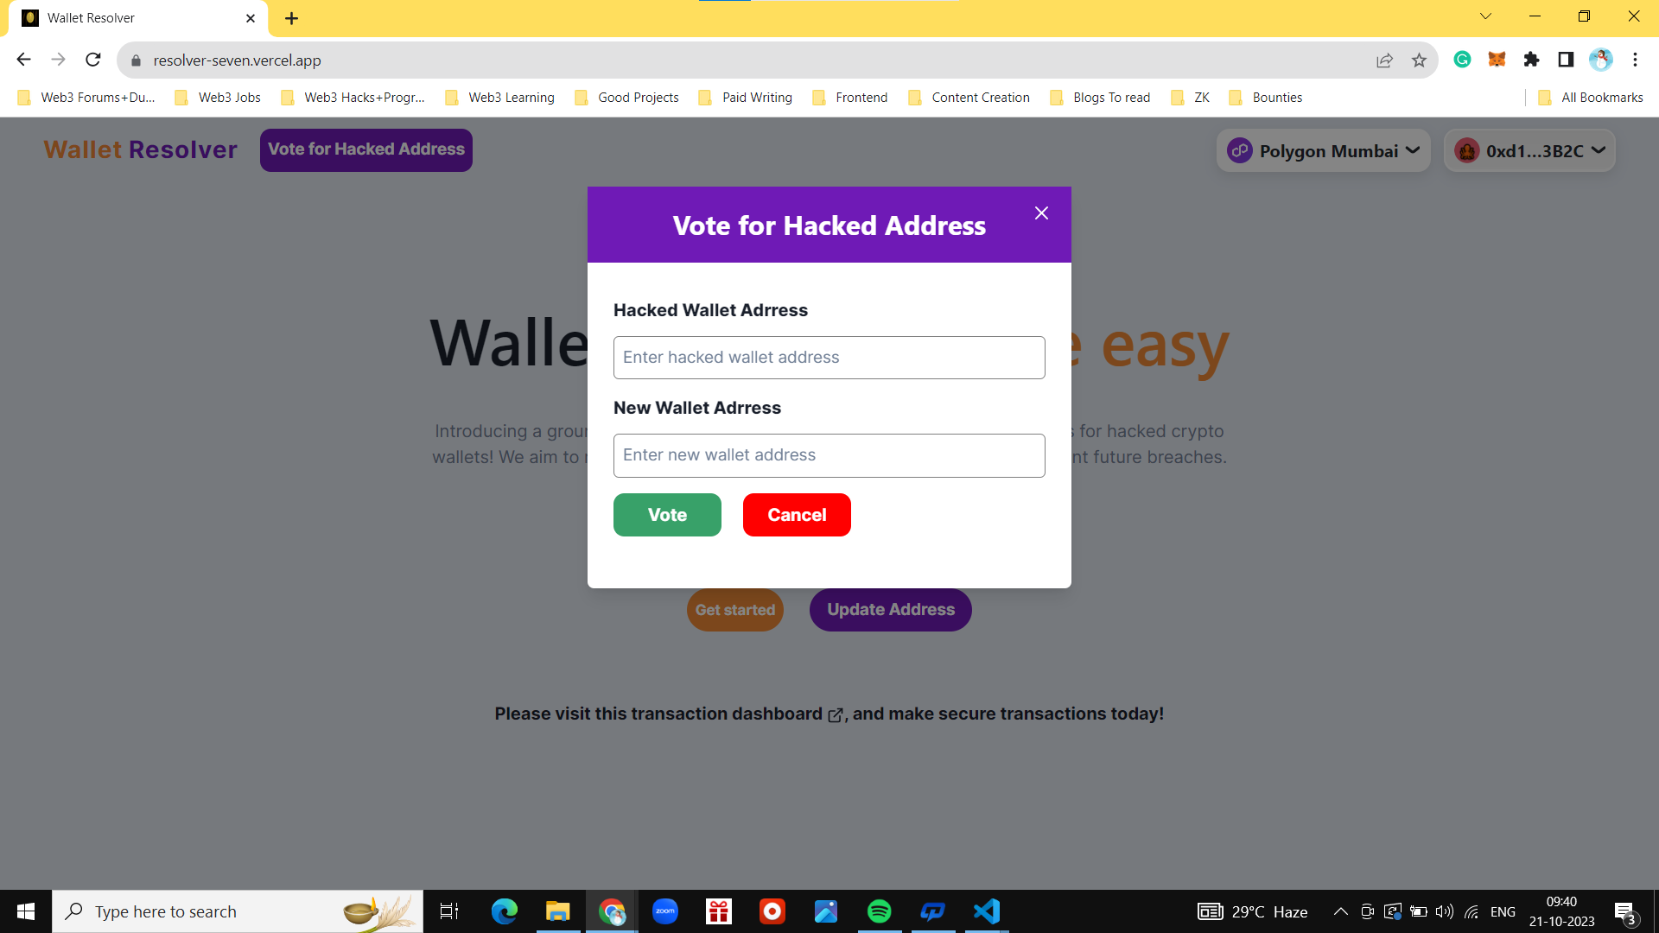1659x933 pixels.
Task: Share this page via the share icon
Action: (1384, 60)
